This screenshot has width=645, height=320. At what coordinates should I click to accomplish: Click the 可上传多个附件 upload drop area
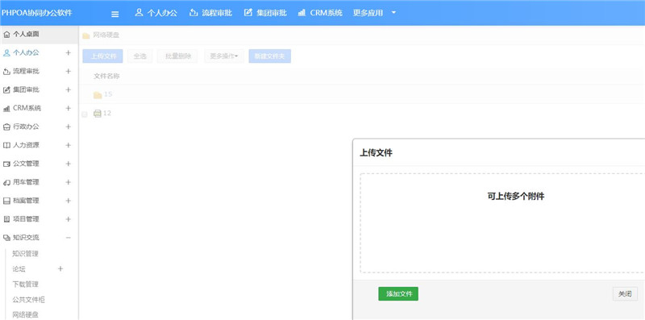pos(502,223)
